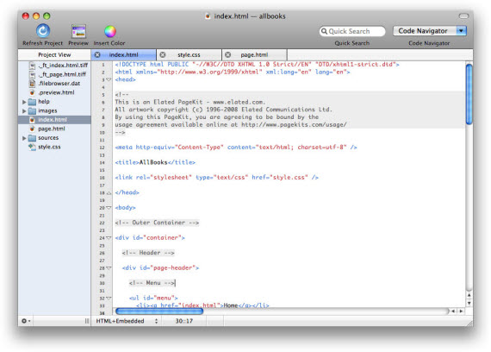This screenshot has width=491, height=352.
Task: Click the 30:17 cursor position indicator
Action: tap(183, 321)
